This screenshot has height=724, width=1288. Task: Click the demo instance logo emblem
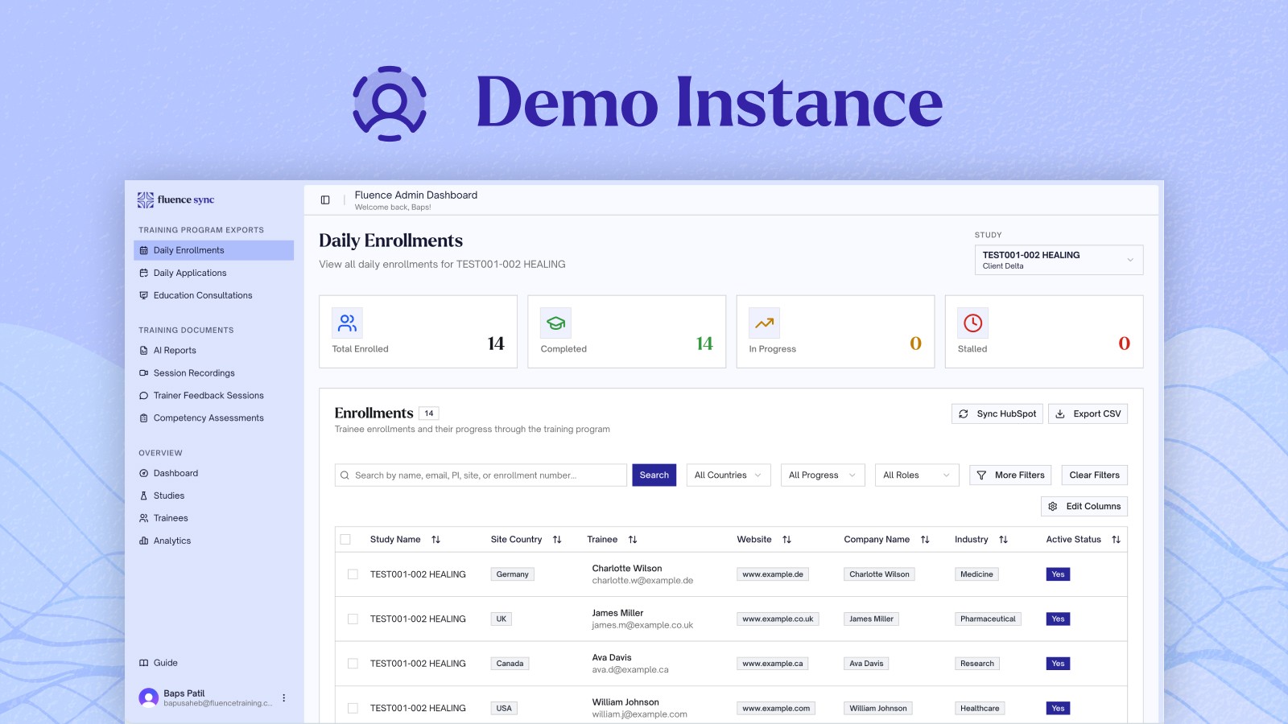pos(390,103)
